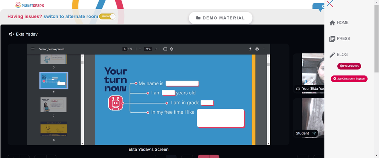Click thumbnail panel scroll down arrow
Screen dimensions: 379x158
tap(82, 143)
